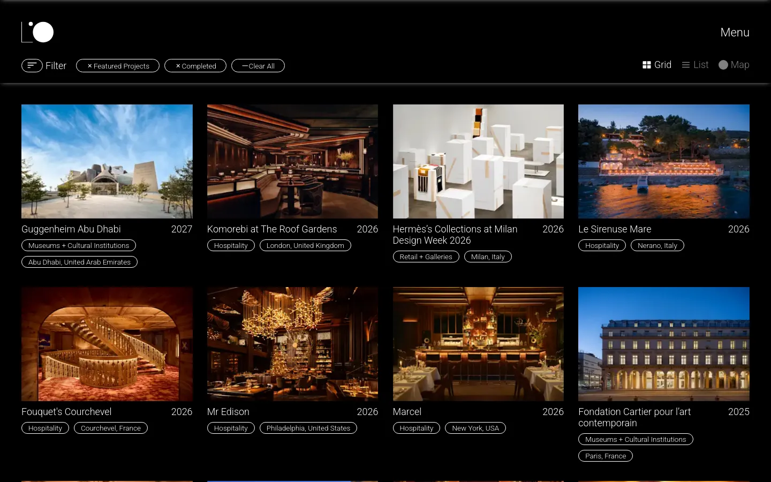Image resolution: width=771 pixels, height=482 pixels.
Task: Select London, United Kingdom tag
Action: point(305,245)
